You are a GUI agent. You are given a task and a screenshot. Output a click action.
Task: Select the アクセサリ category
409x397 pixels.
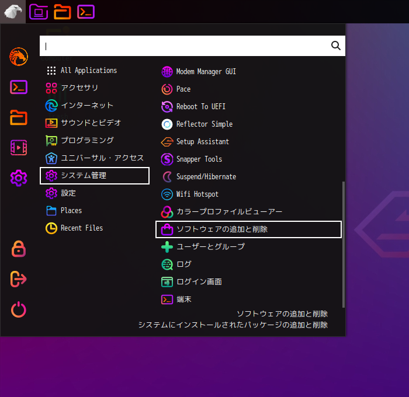[95, 88]
